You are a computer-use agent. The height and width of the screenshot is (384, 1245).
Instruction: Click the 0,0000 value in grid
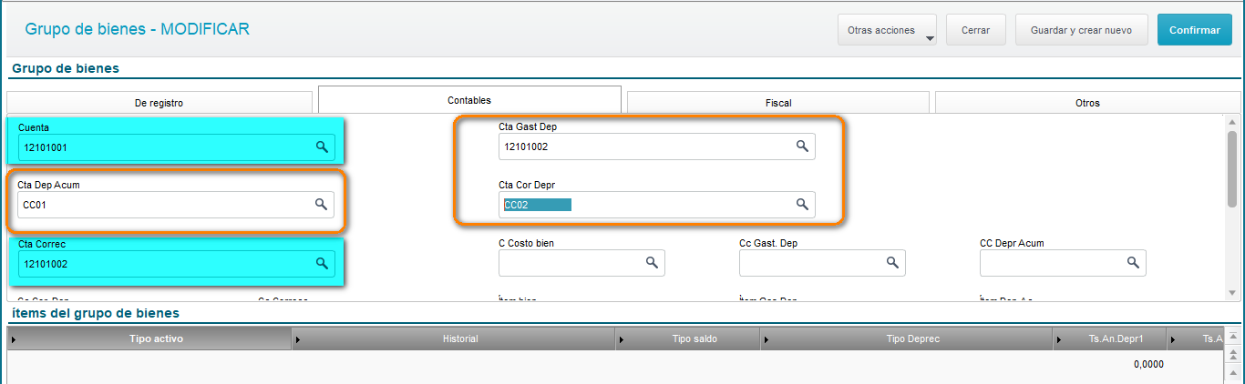tap(1148, 365)
